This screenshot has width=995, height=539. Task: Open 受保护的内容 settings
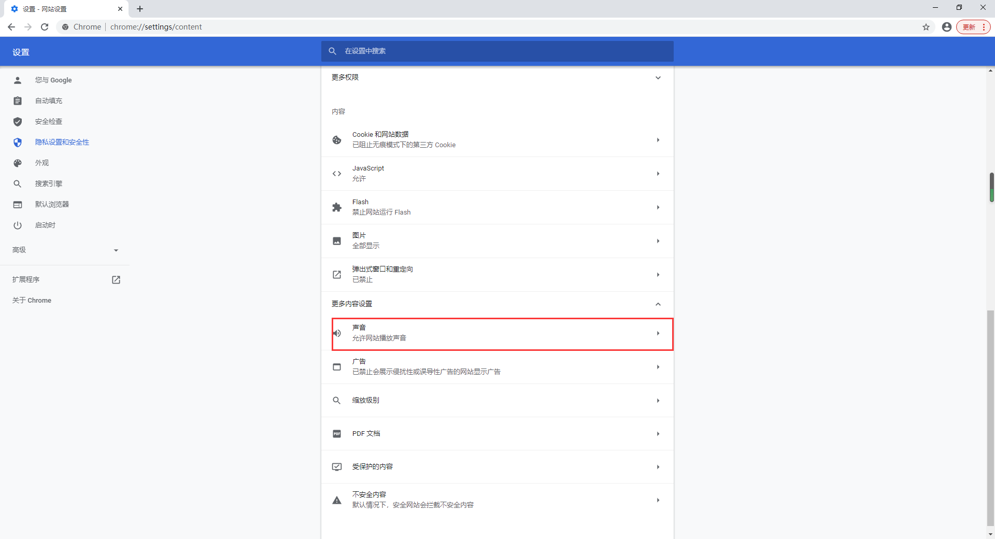(x=497, y=467)
